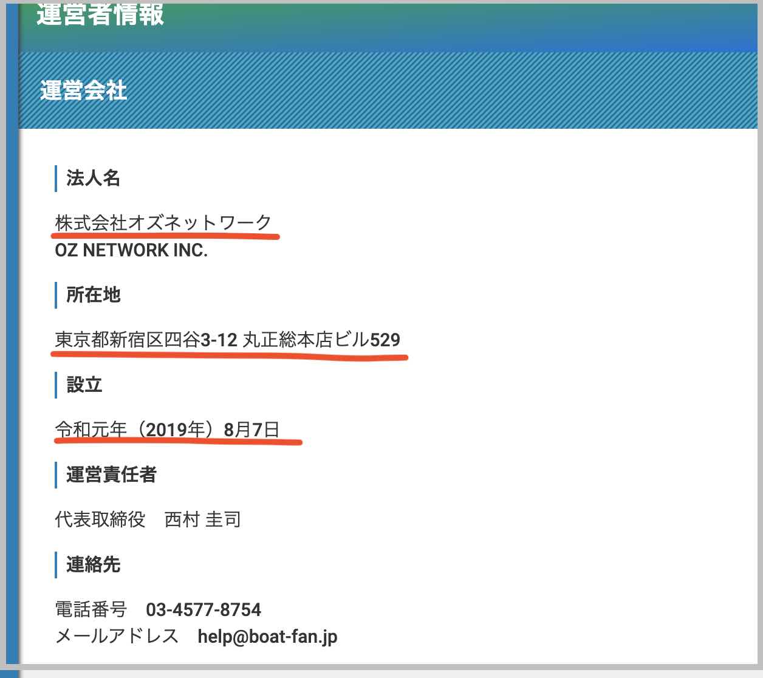Click the representative name 西村 圭司
763x678 pixels.
tap(203, 519)
